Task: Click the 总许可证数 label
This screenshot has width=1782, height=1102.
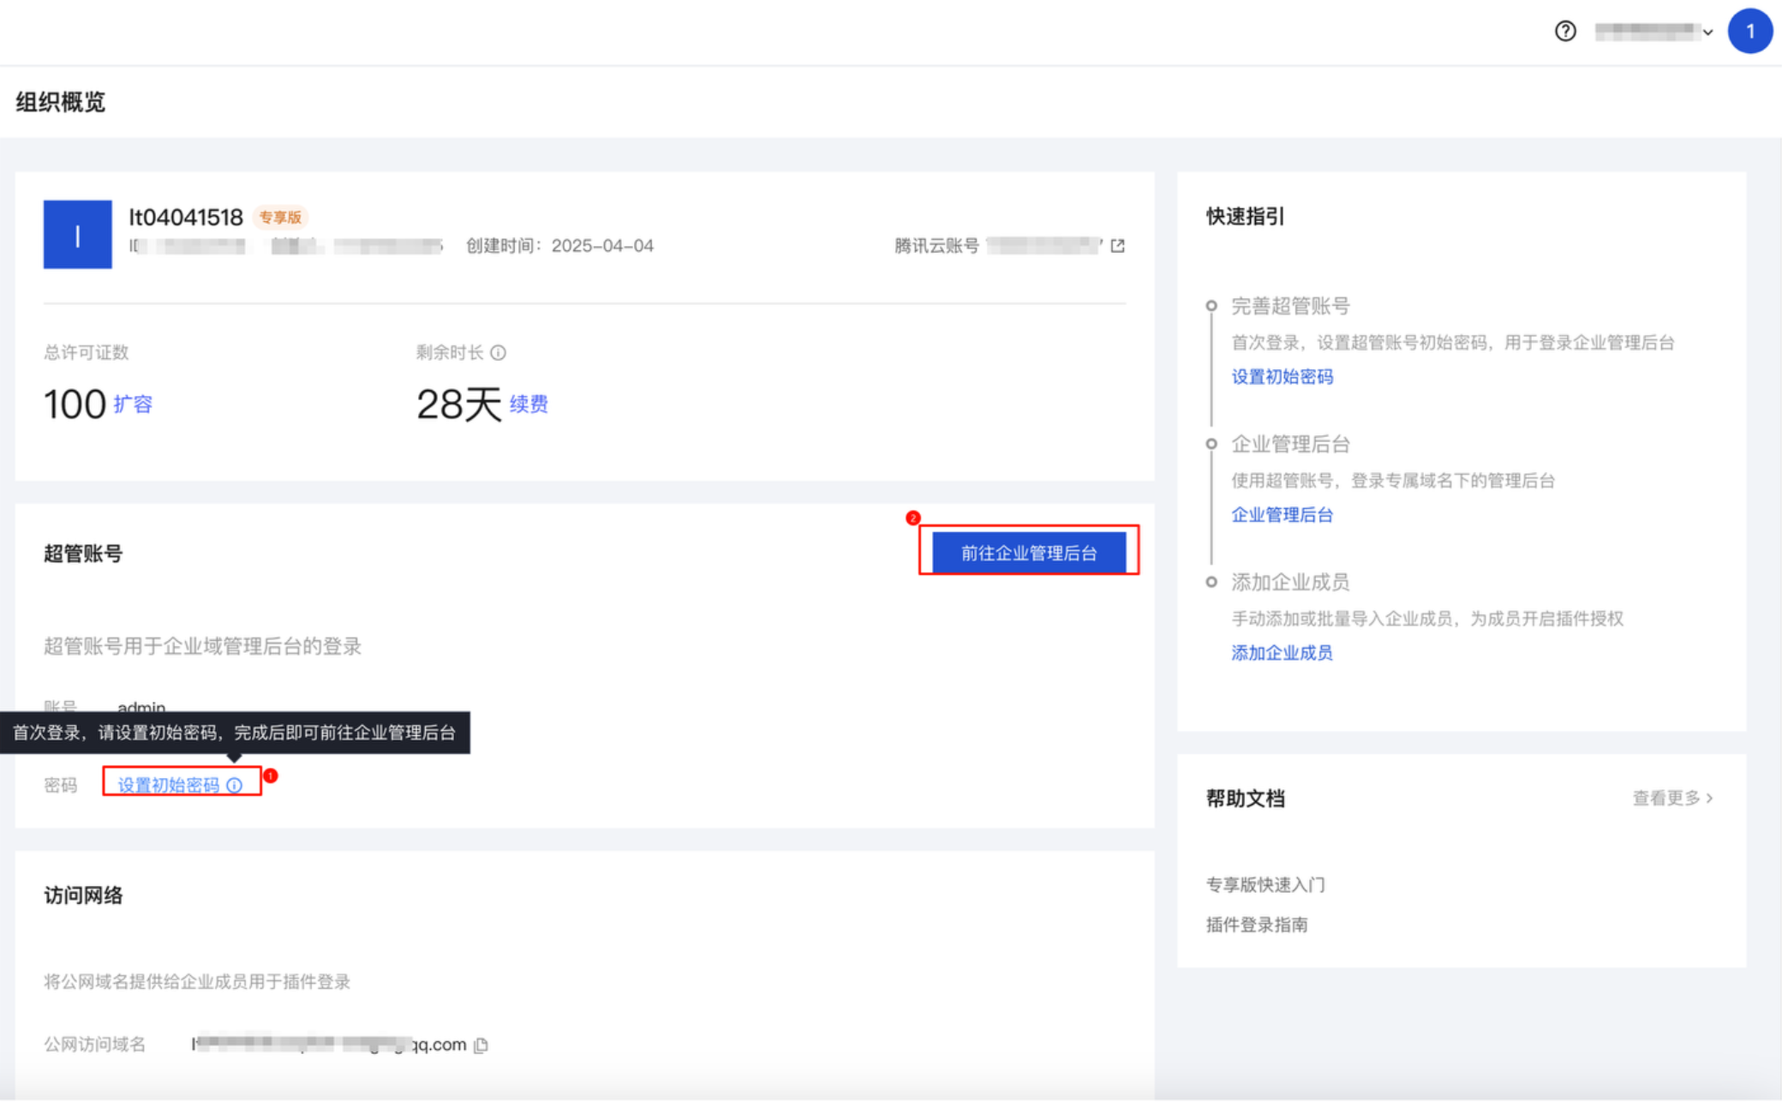Action: click(x=87, y=353)
